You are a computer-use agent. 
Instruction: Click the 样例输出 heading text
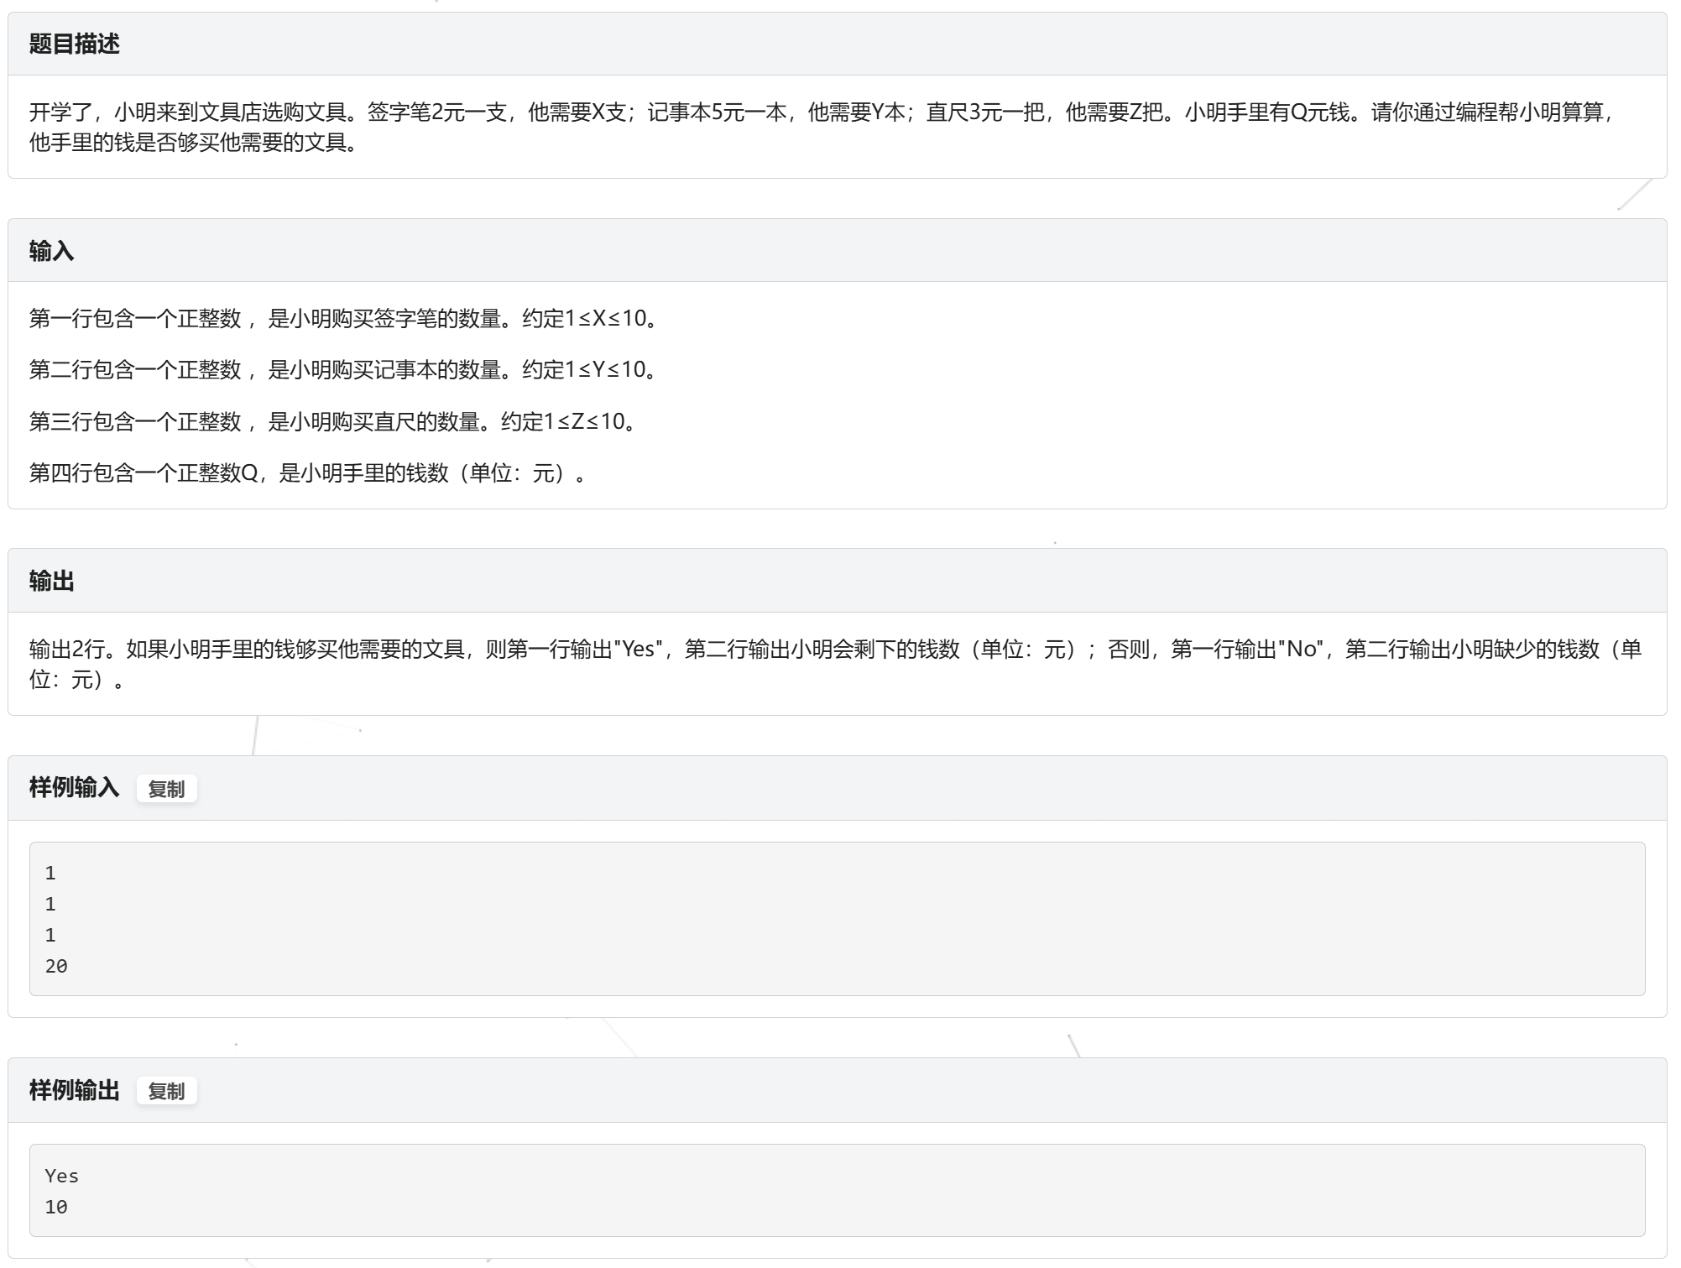click(x=74, y=1090)
